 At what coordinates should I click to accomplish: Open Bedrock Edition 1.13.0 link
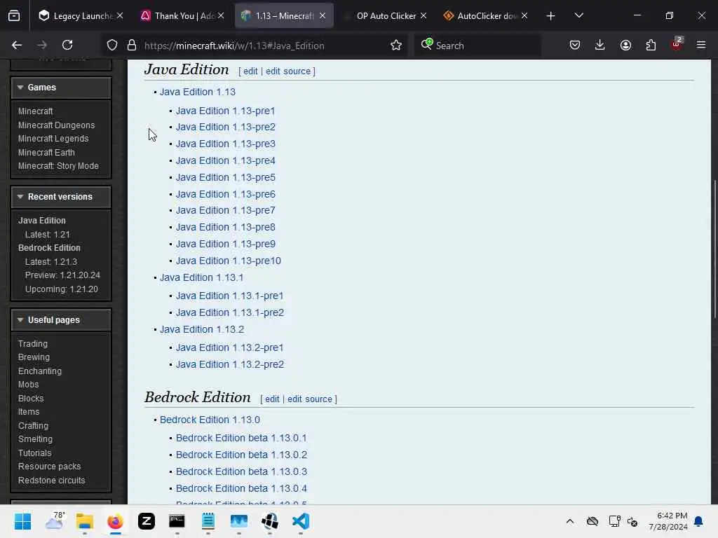point(210,420)
